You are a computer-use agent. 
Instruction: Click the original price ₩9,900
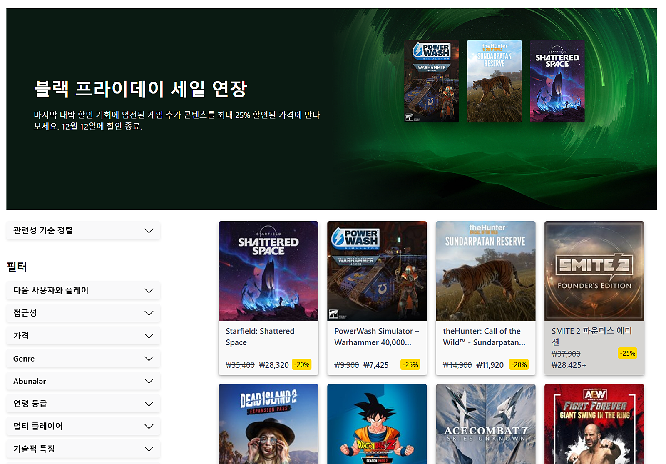click(x=346, y=365)
